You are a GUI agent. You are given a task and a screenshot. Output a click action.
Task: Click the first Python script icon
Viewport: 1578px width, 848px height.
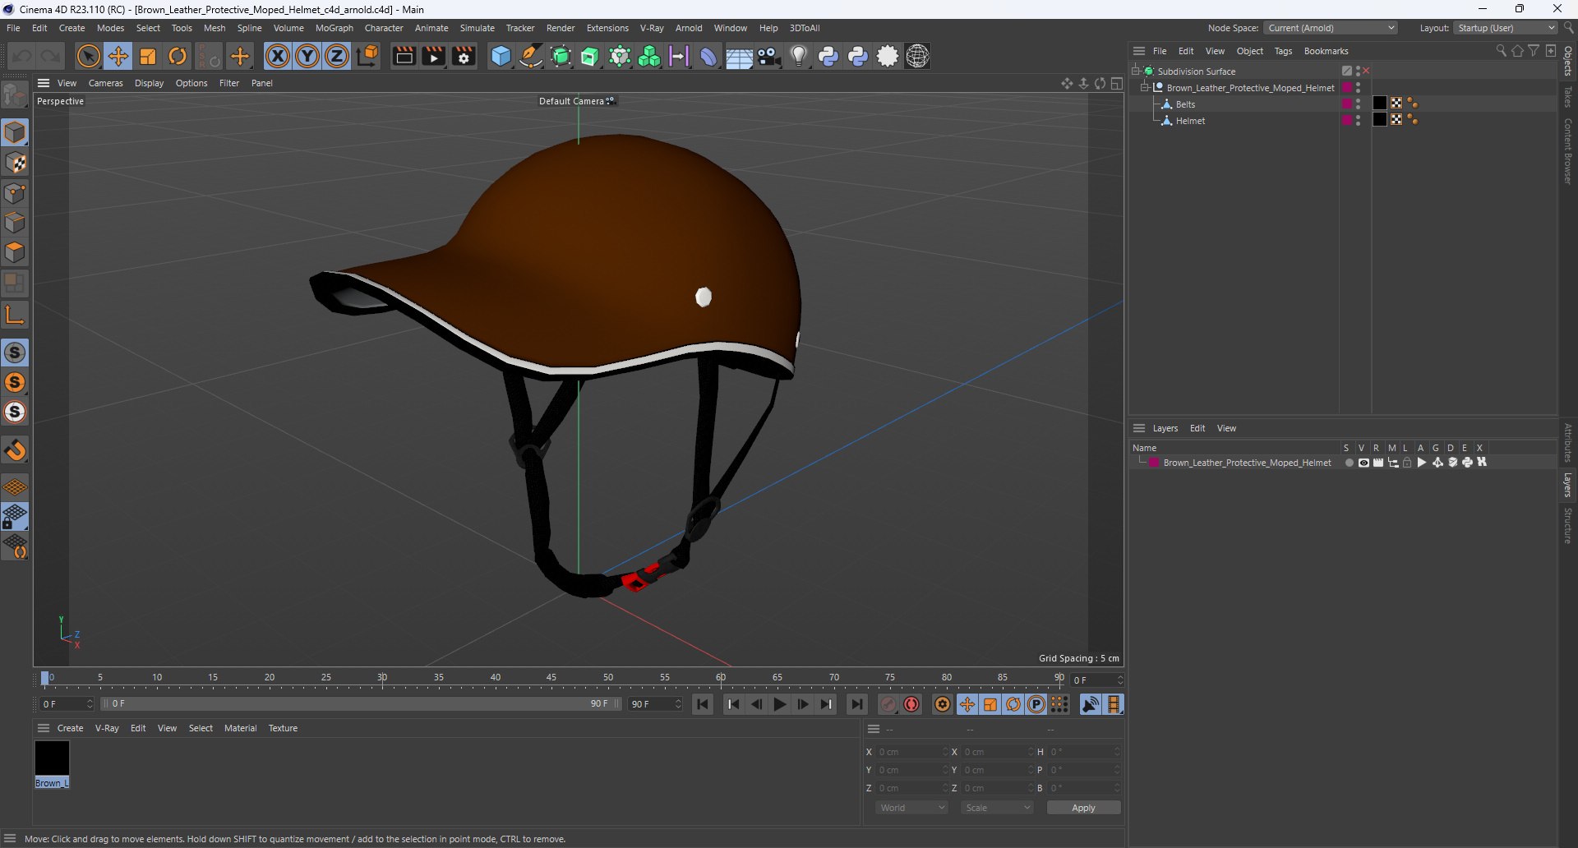828,57
